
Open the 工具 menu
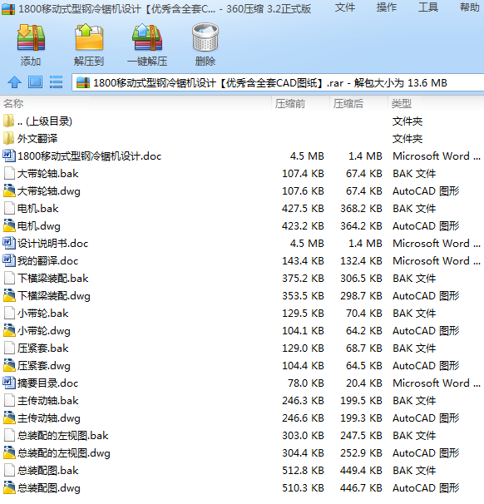(x=428, y=7)
